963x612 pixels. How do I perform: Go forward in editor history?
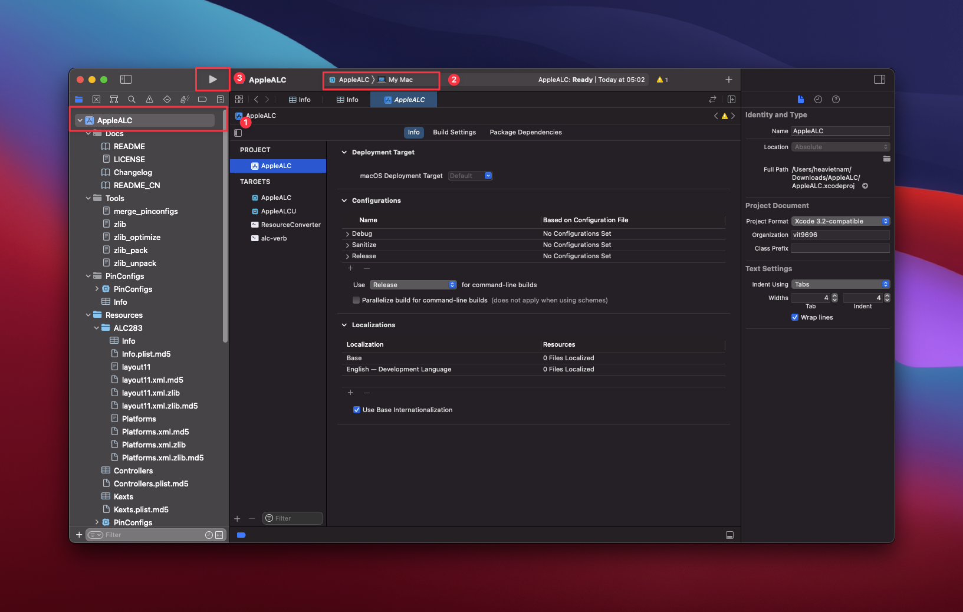coord(267,99)
